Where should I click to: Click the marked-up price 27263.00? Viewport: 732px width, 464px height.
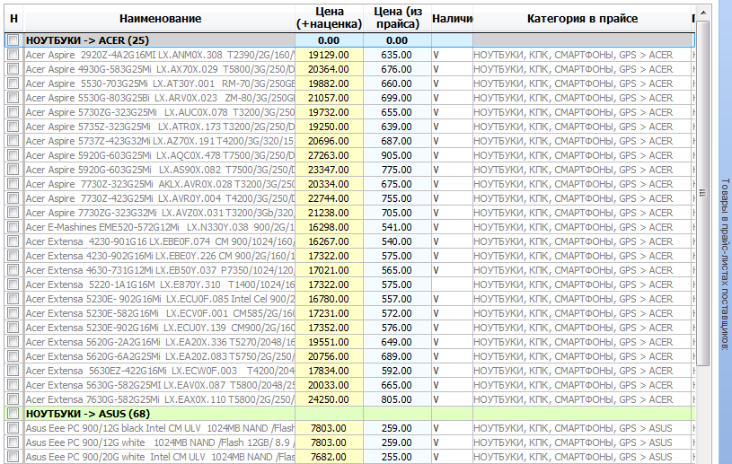pos(329,155)
